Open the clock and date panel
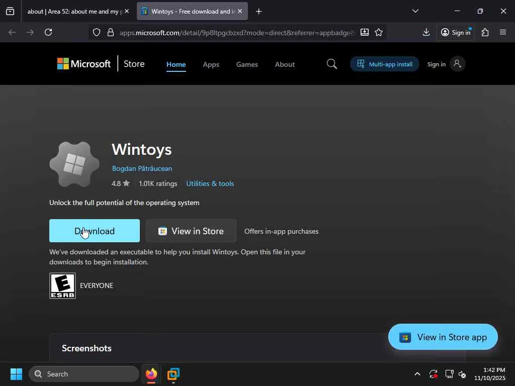This screenshot has height=386, width=515. [489, 374]
